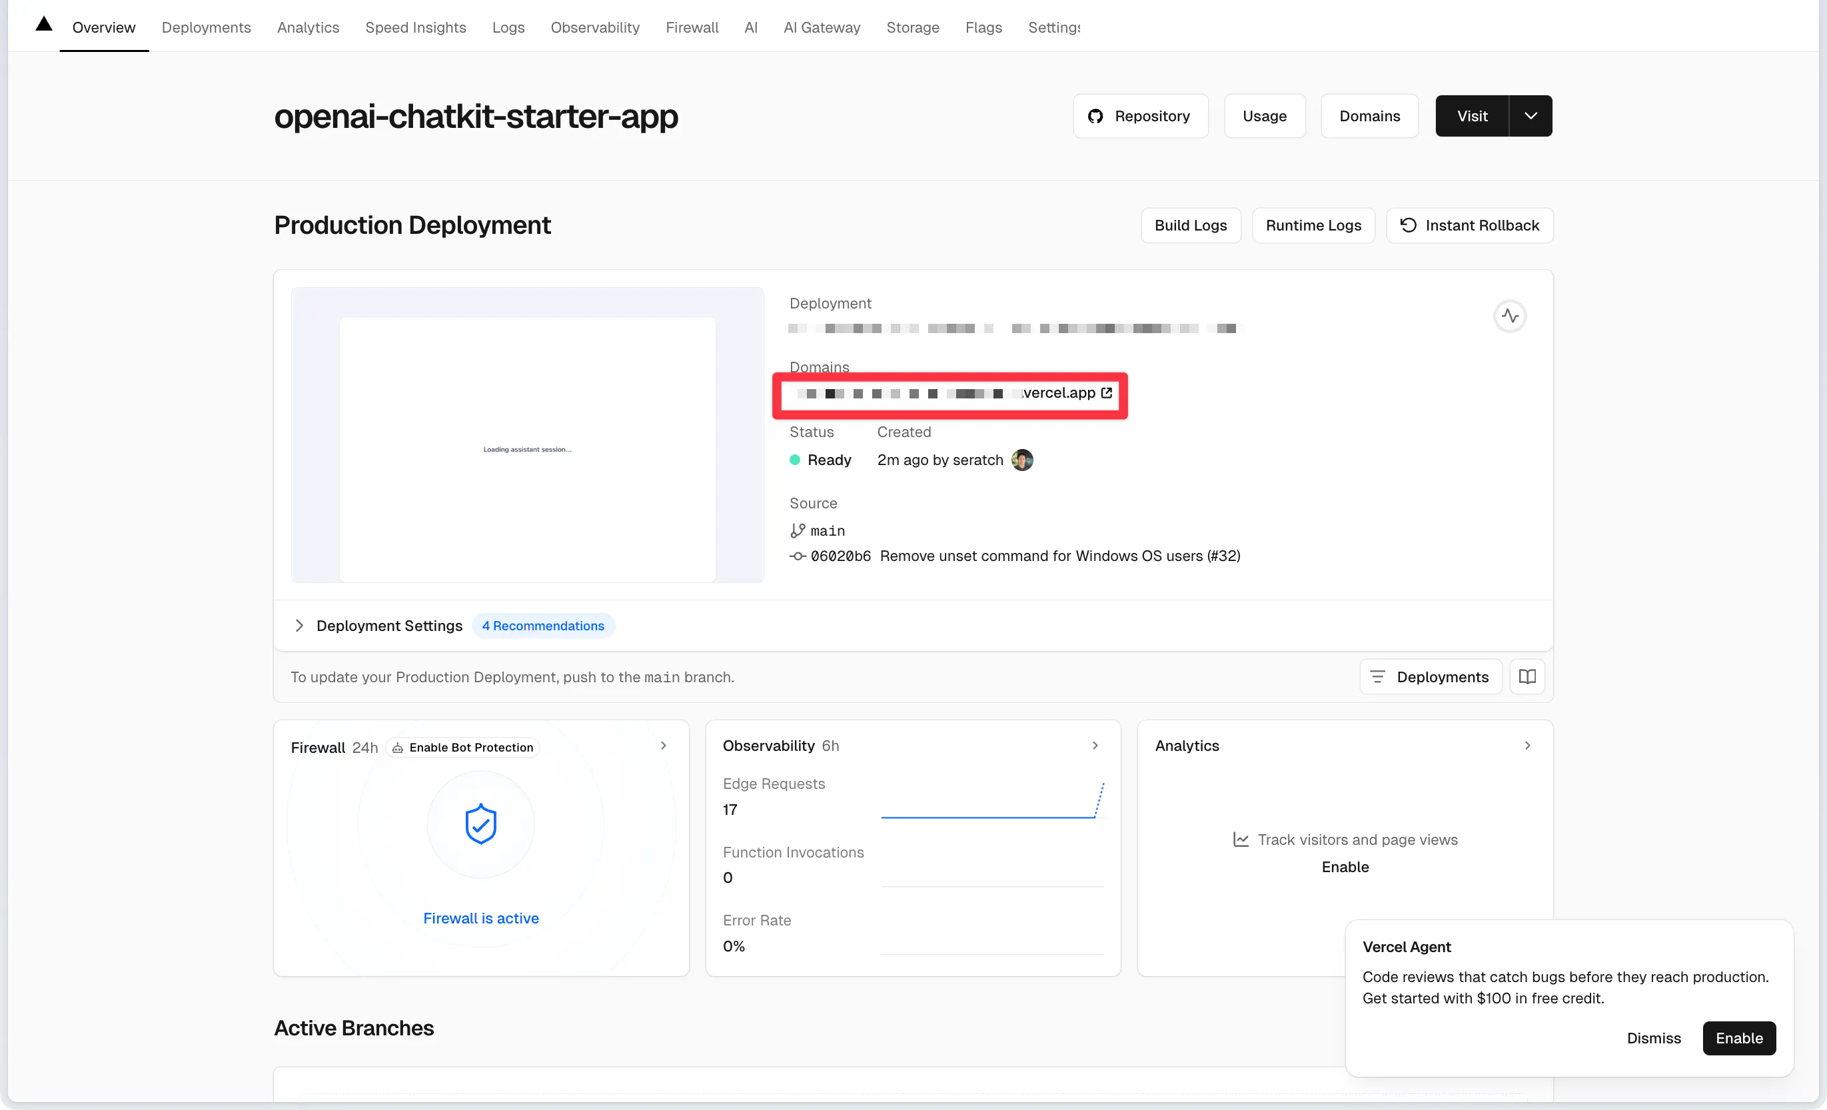Enable the Vercel Agent offer
The width and height of the screenshot is (1827, 1110).
pyautogui.click(x=1738, y=1038)
